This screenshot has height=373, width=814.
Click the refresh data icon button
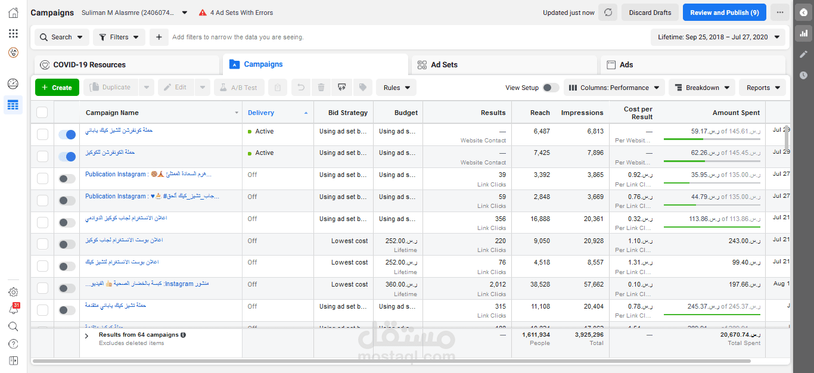coord(608,13)
